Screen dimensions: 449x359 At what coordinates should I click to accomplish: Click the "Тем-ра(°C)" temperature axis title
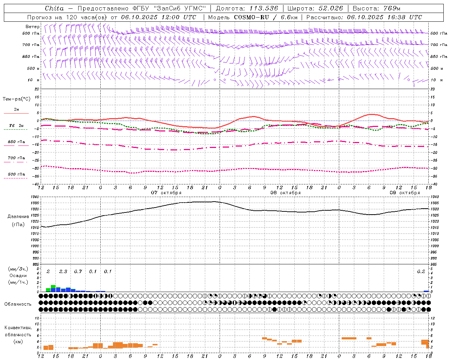pyautogui.click(x=16, y=99)
